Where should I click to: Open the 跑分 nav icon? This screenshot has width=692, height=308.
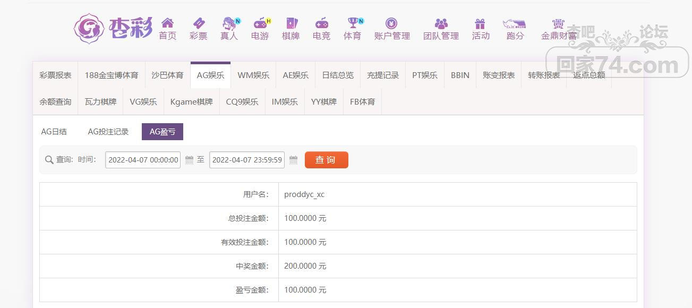[514, 23]
